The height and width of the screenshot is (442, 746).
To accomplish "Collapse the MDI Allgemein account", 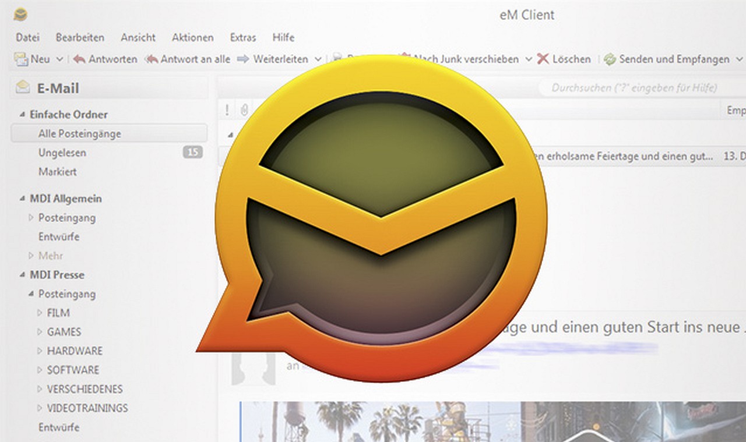I will tap(22, 199).
